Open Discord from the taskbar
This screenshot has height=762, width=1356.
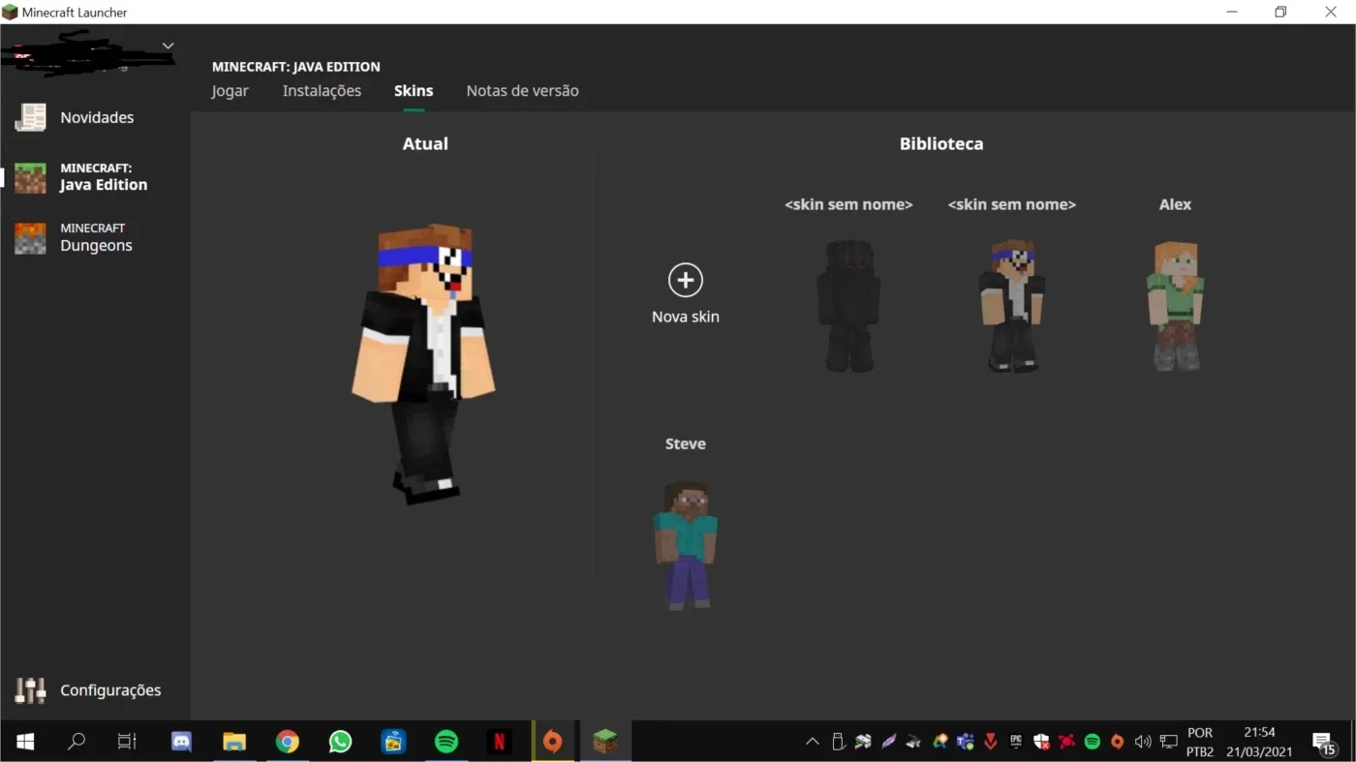[x=181, y=742]
